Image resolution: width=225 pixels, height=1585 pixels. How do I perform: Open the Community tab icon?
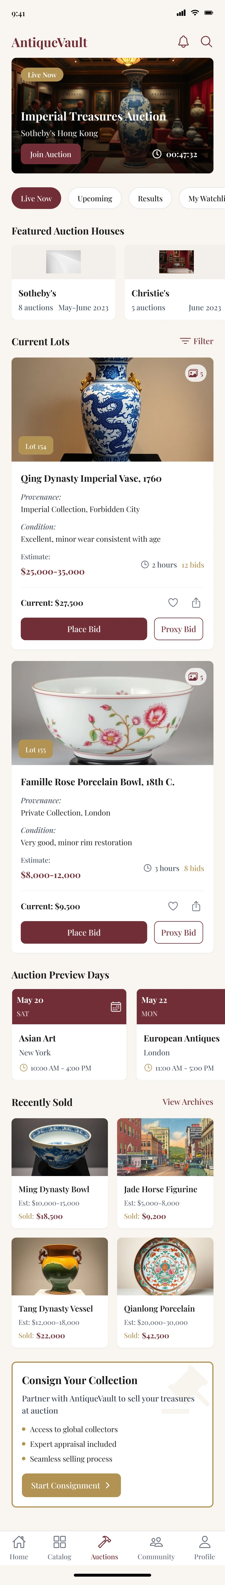tap(156, 1547)
